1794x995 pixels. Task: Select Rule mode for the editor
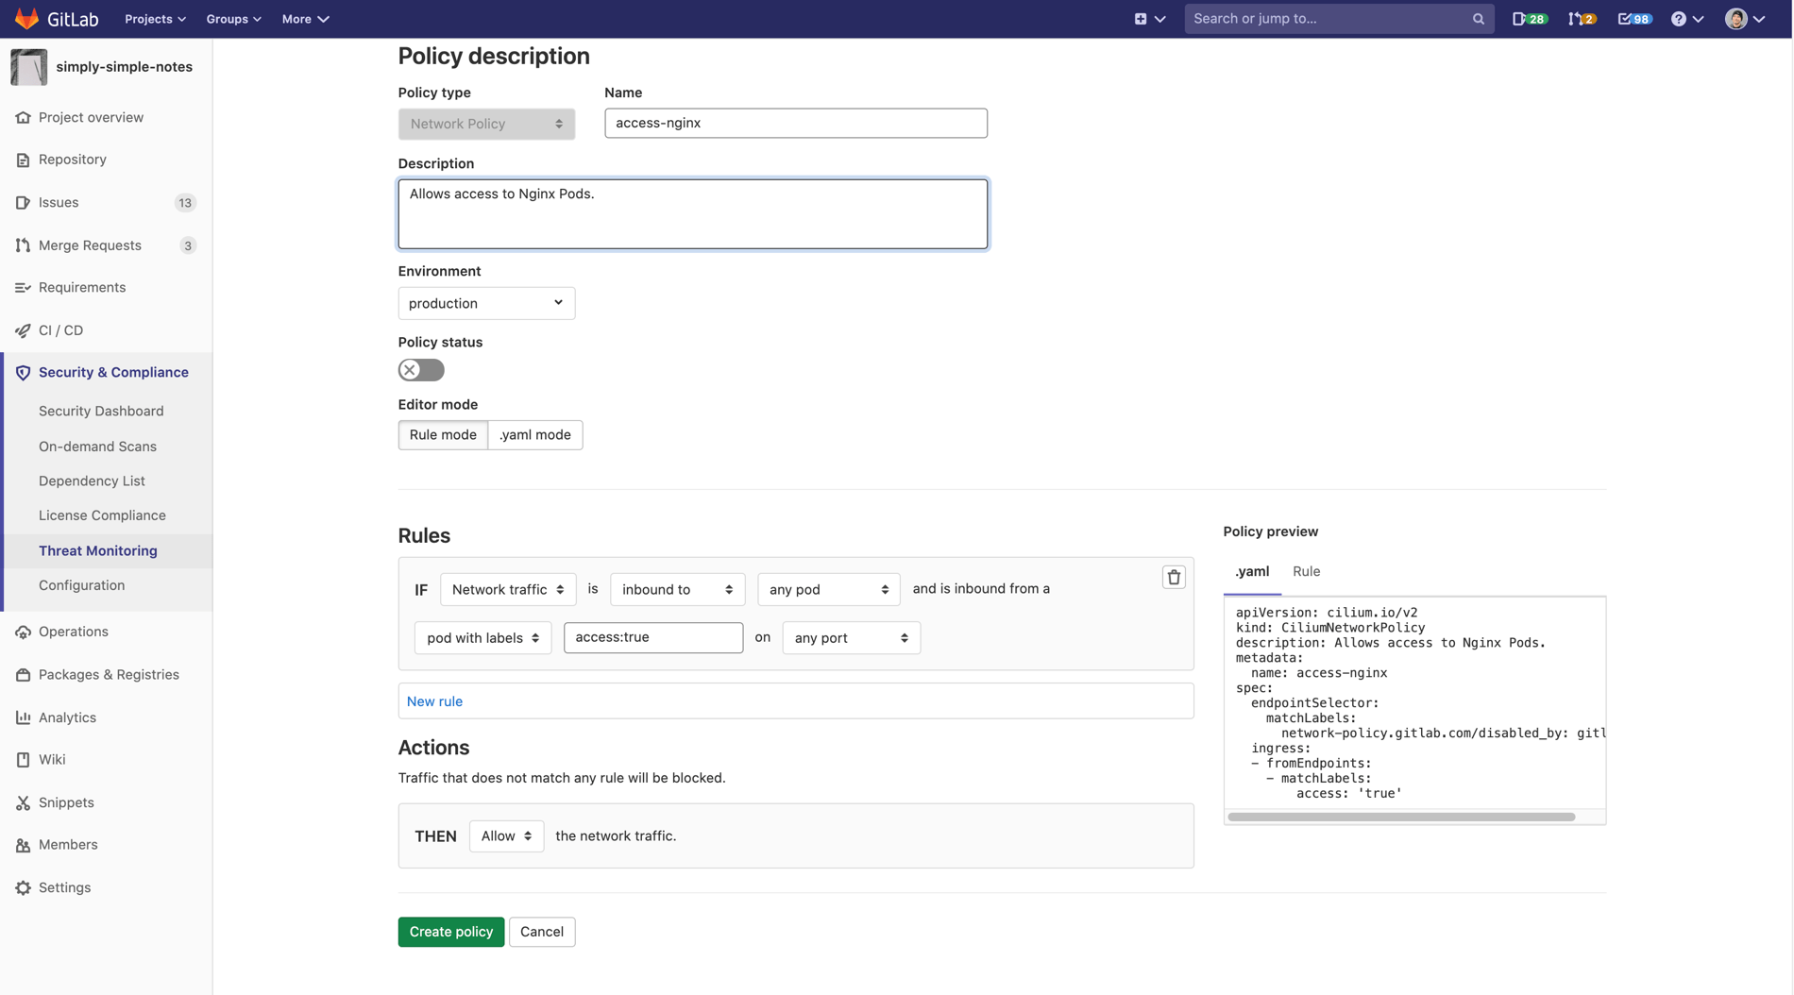442,434
